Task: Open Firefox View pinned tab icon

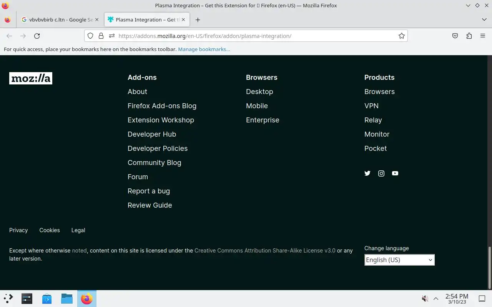Action: pos(8,20)
